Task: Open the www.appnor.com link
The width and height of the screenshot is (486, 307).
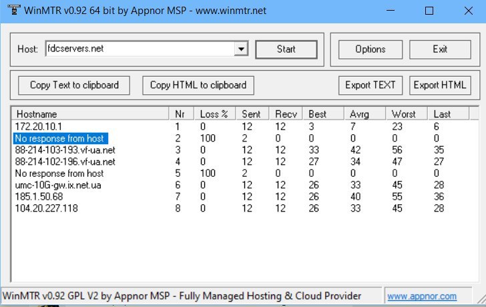Action: point(422,296)
